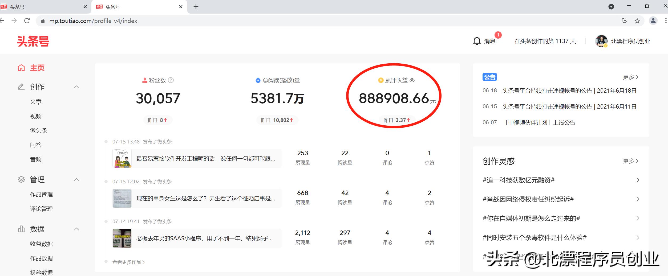Collapse the 创作 sidebar section

(76, 87)
